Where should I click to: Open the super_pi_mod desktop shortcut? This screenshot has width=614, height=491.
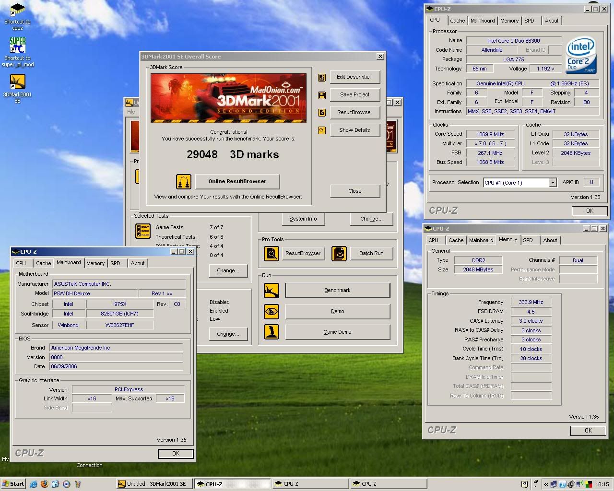pos(17,52)
